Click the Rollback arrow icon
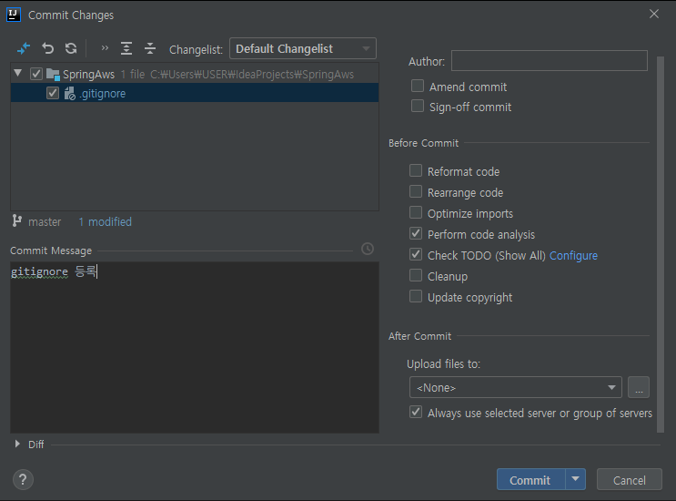Image resolution: width=676 pixels, height=501 pixels. point(47,48)
